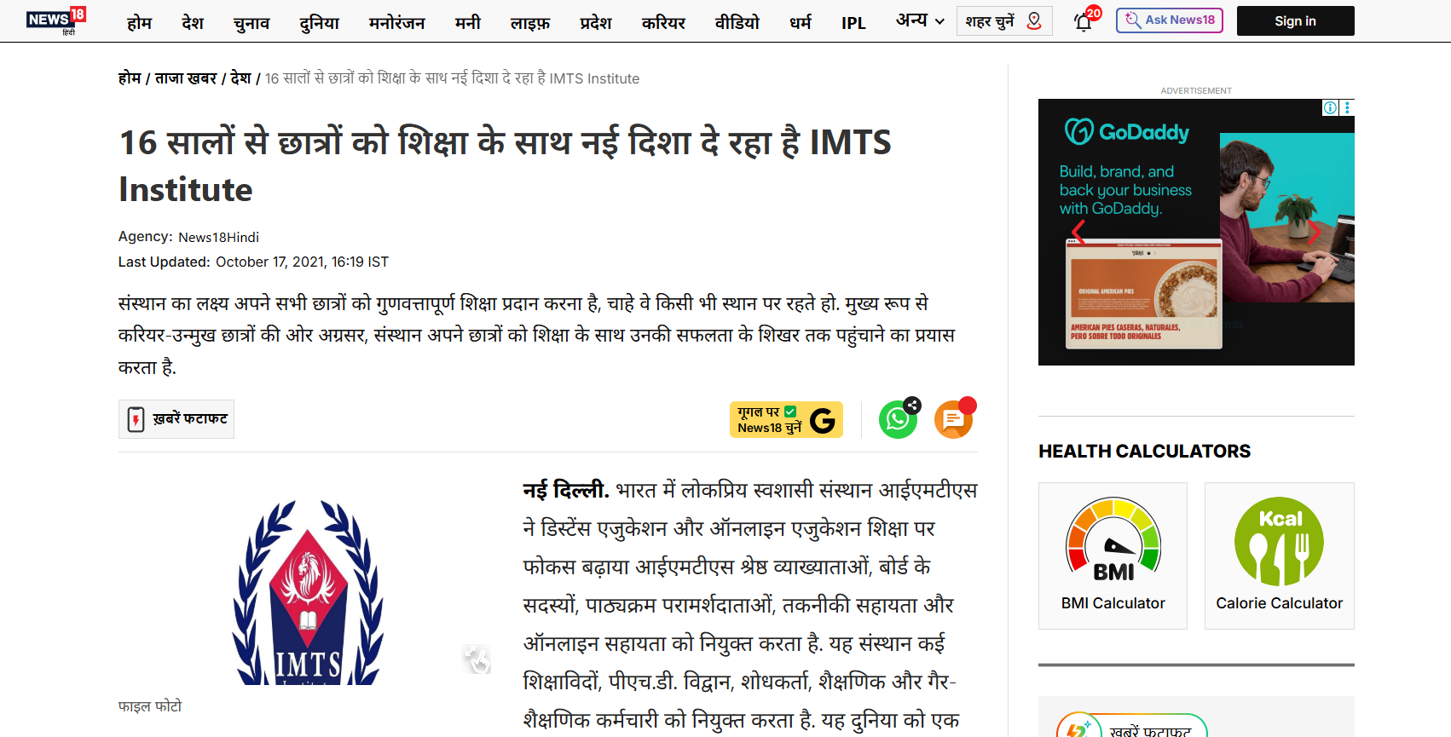Open the धर्म menu item
This screenshot has width=1451, height=737.
coord(801,23)
